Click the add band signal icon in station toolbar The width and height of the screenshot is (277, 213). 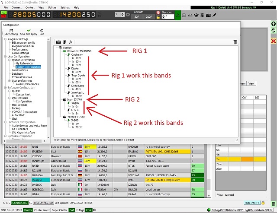(71, 42)
